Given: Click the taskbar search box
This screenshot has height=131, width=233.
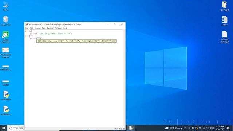Looking at the screenshot, I should point(16,128).
